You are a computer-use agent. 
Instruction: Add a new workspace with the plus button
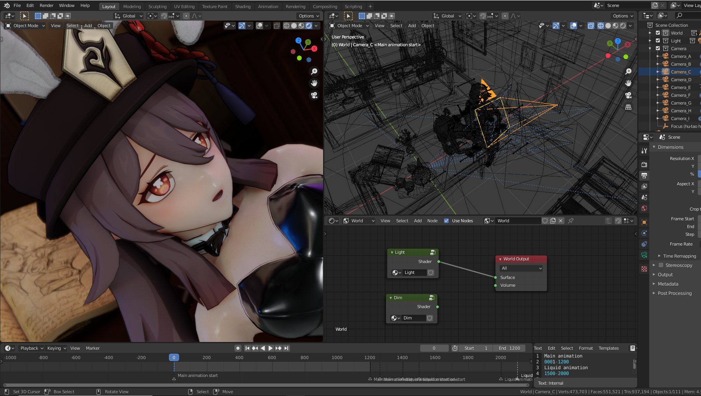pyautogui.click(x=370, y=6)
